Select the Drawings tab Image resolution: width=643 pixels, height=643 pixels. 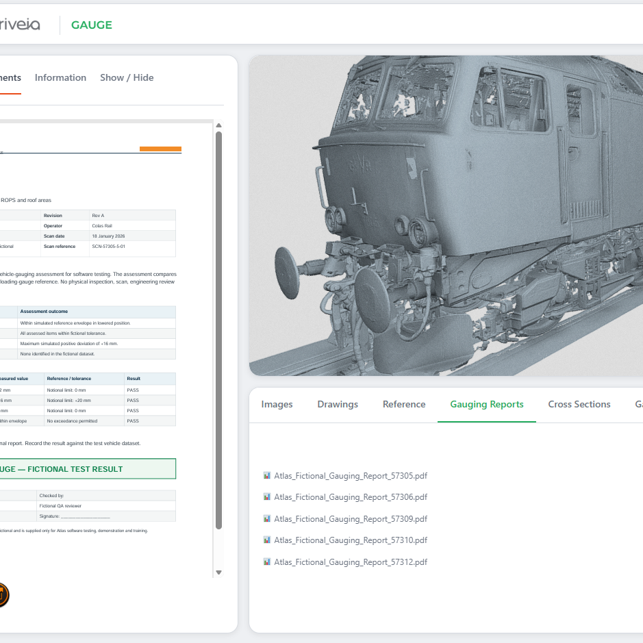pyautogui.click(x=338, y=404)
